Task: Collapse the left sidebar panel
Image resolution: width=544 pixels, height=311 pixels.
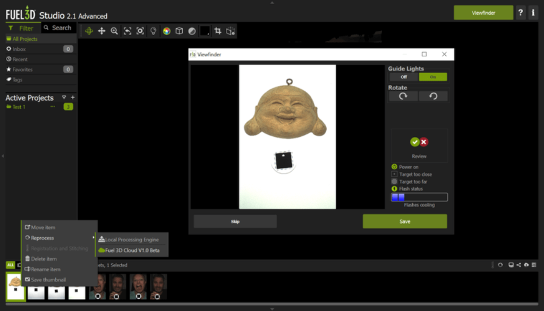Action: coord(3,155)
